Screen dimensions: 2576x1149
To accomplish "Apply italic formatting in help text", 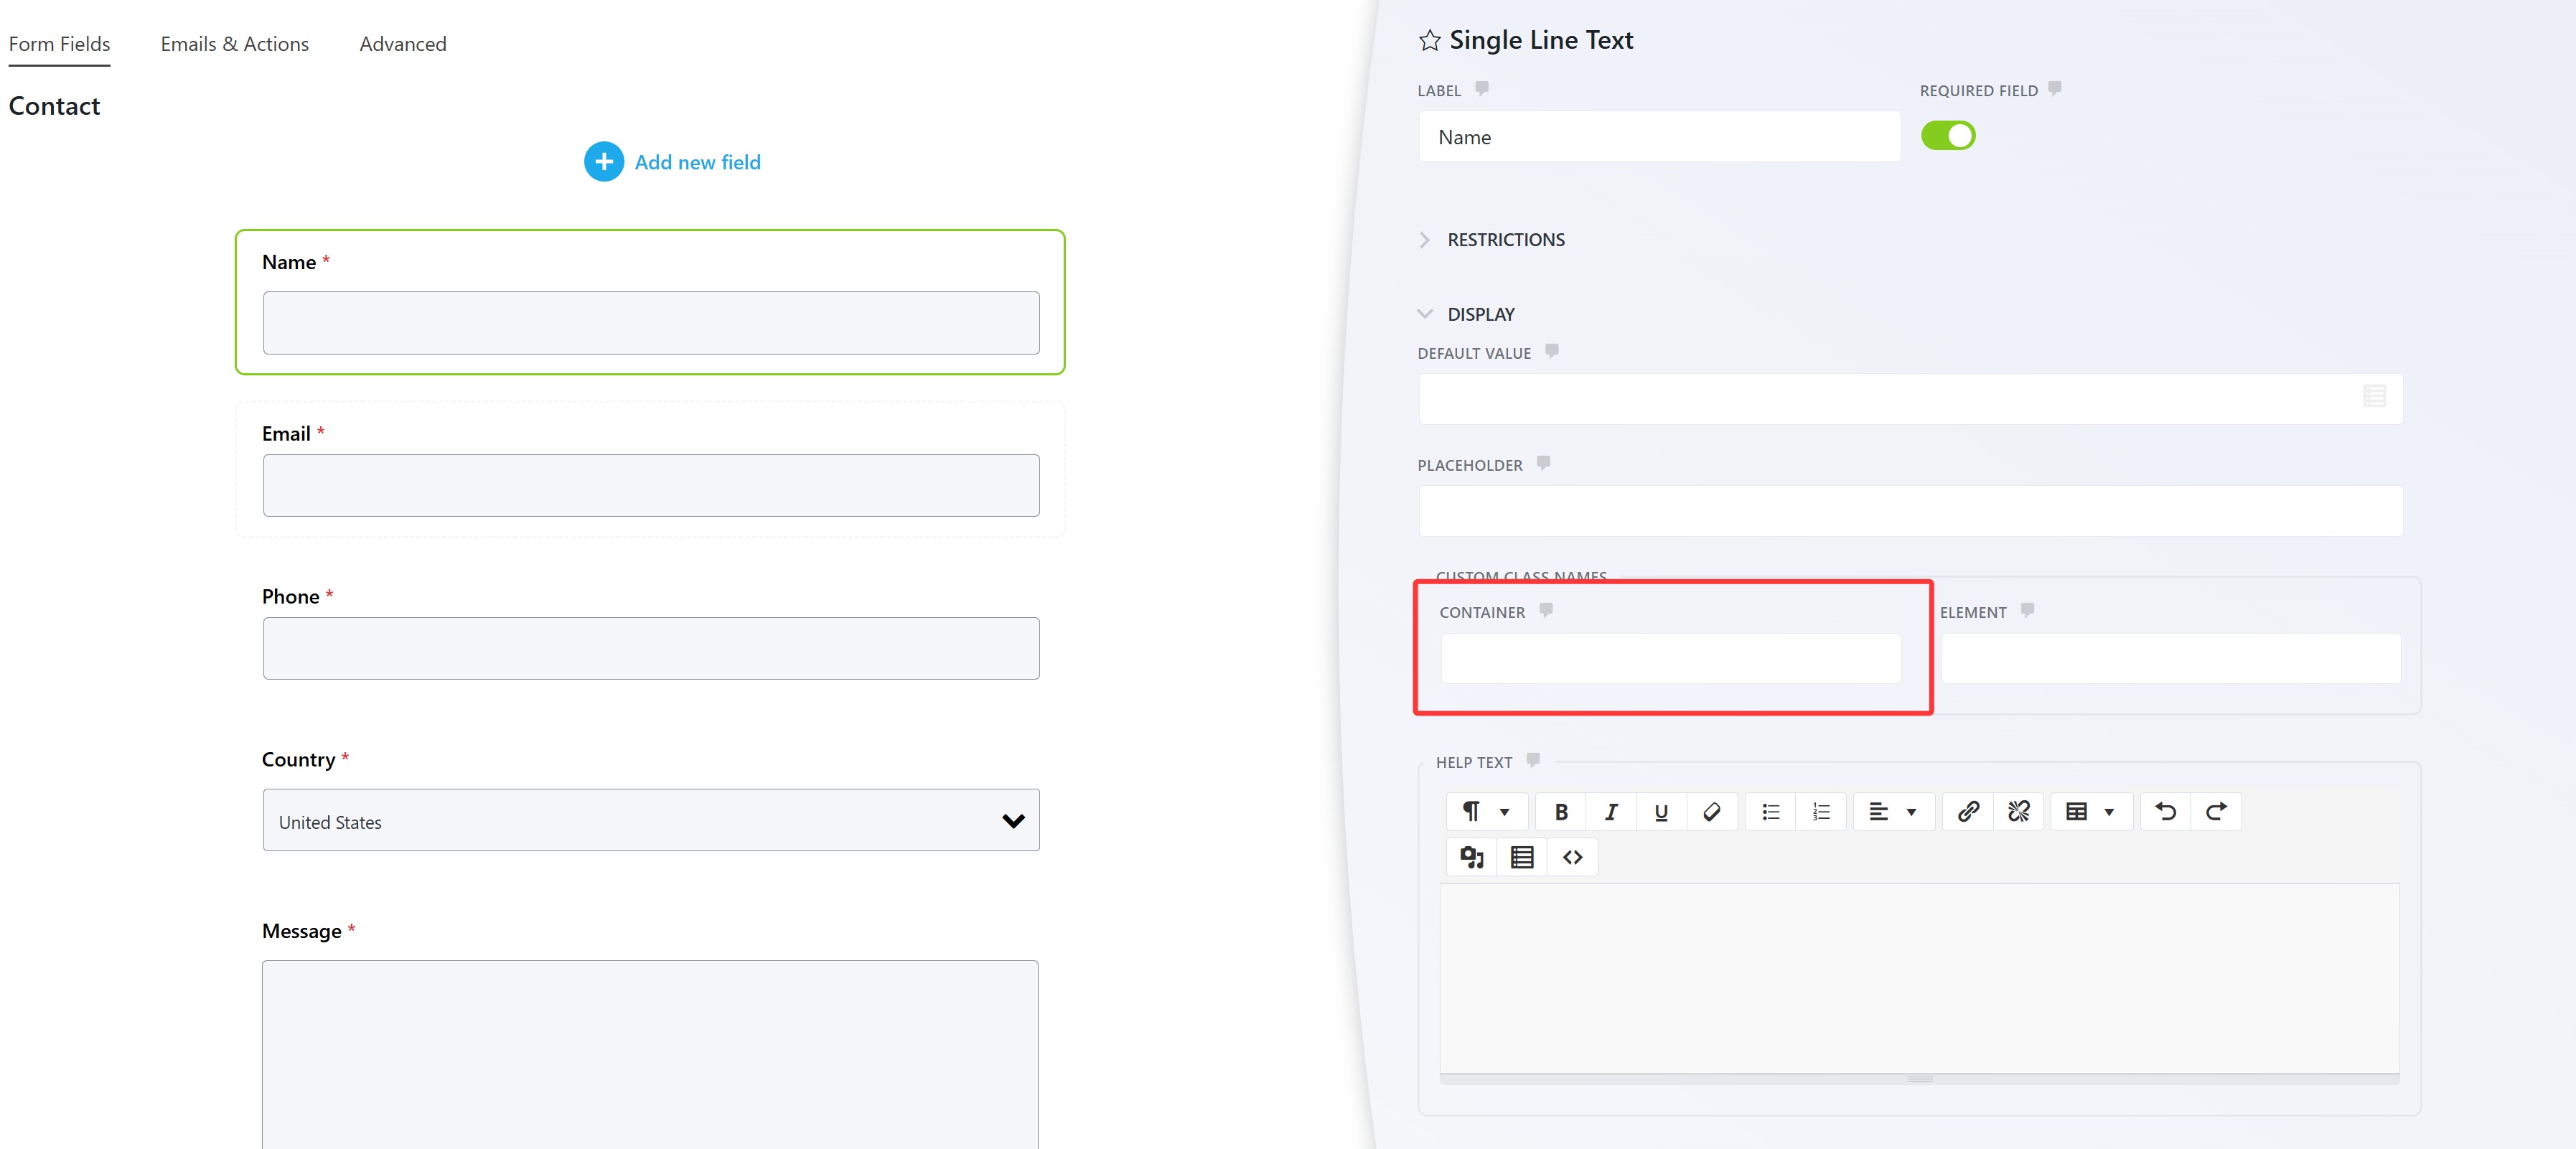I will 1611,812.
